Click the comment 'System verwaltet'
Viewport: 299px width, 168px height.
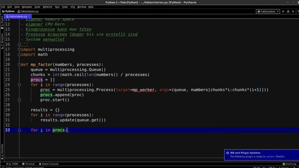(x=45, y=39)
